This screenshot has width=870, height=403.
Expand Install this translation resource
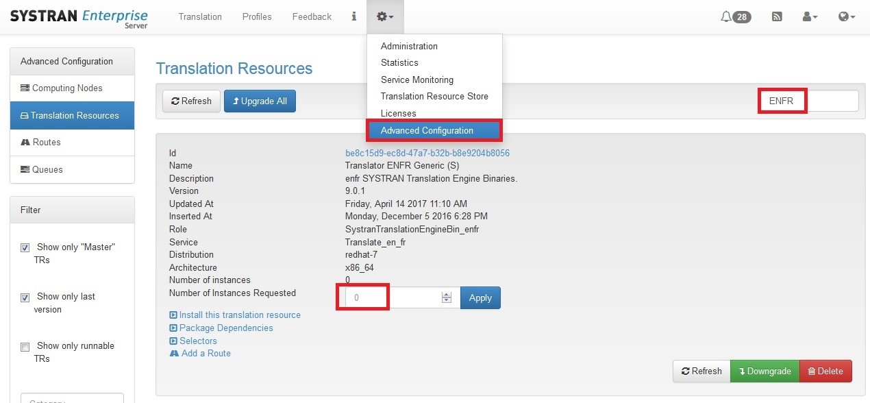click(235, 315)
